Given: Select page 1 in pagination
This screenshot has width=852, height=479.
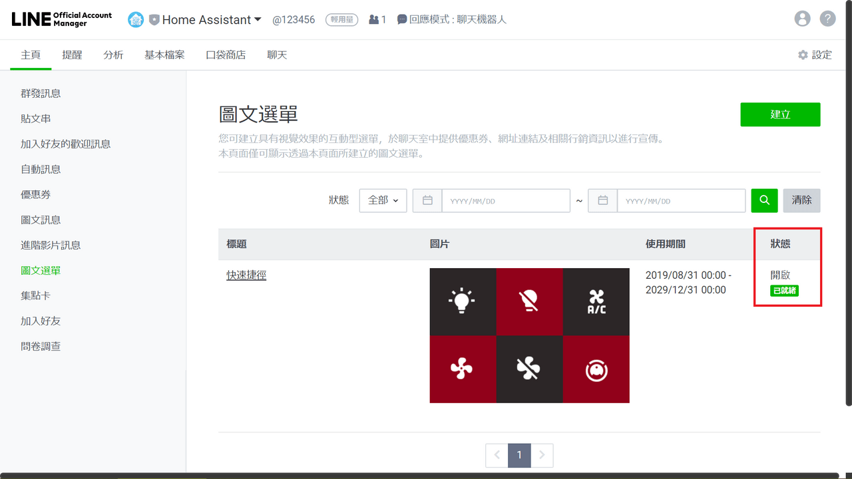Looking at the screenshot, I should 519,455.
